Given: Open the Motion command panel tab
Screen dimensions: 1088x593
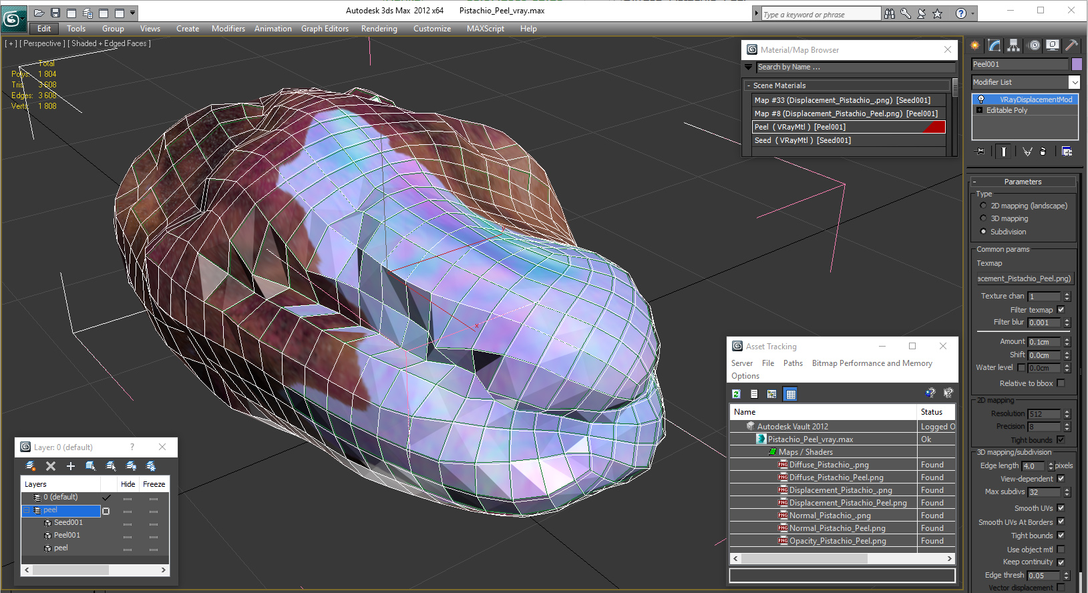Looking at the screenshot, I should coord(1034,45).
